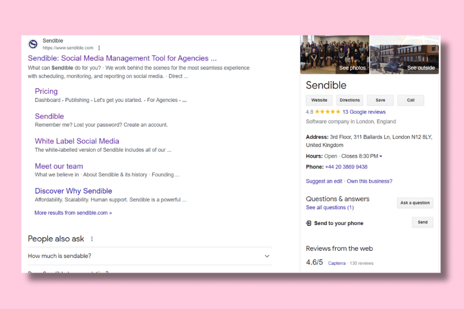Click Send to send listing to your phone
464x309 pixels.
[x=422, y=222]
